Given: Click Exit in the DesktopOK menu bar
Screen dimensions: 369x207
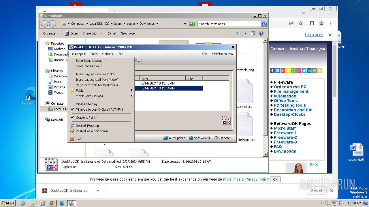Looking at the screenshot, I should (204, 54).
